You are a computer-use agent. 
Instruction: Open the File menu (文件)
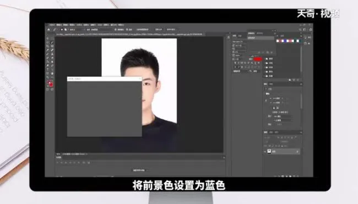tap(52, 25)
